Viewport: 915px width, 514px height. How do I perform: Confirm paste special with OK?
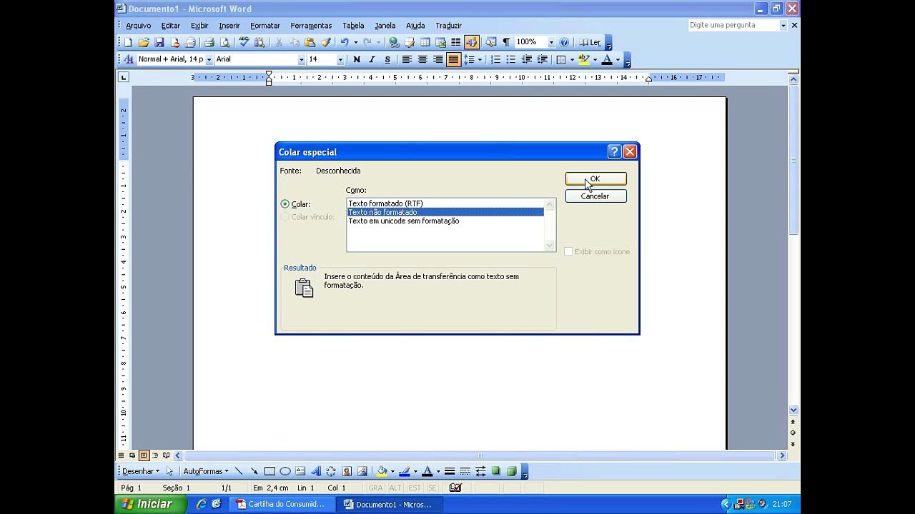click(595, 179)
